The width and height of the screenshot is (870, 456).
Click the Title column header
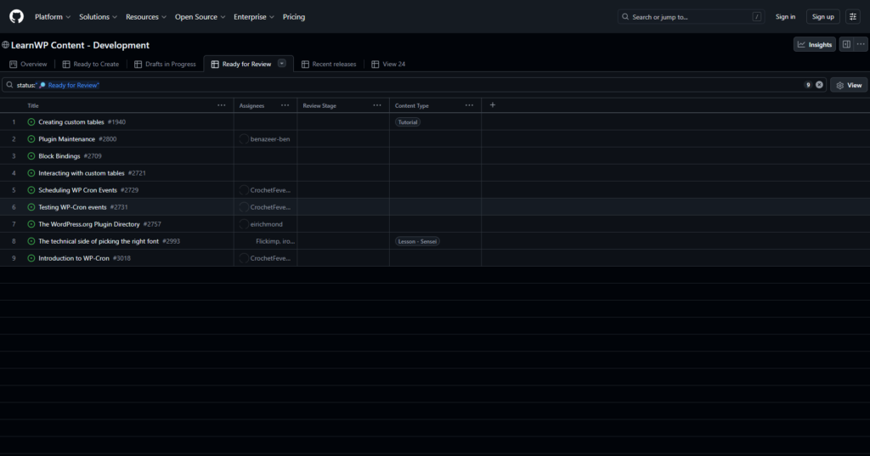(33, 105)
